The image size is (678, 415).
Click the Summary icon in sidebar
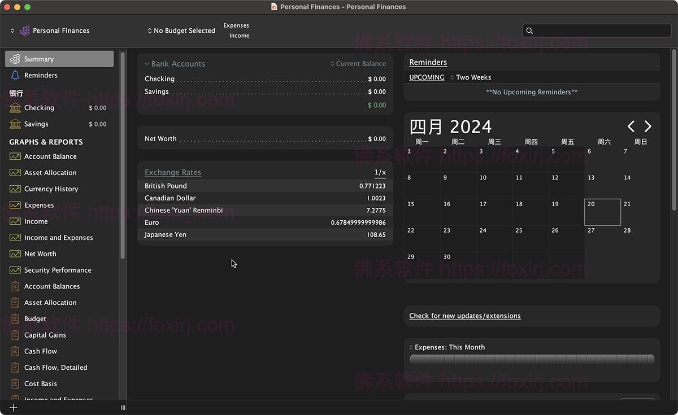point(15,59)
